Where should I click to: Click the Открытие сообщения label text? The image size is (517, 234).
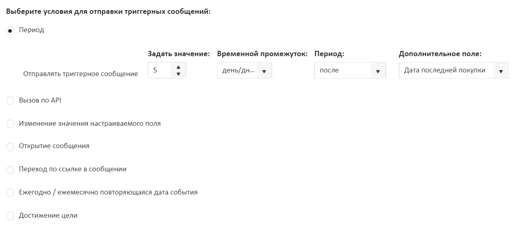tap(54, 146)
